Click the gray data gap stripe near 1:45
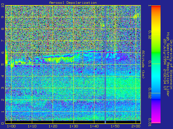Viewport: 173px width, 129px height. pos(105,64)
